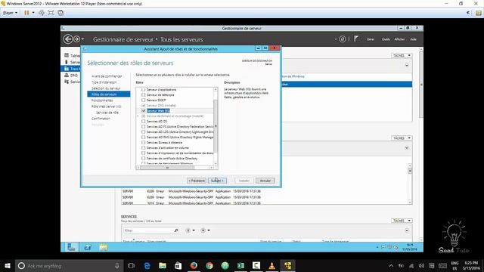Go to Sélection du serveur wizard step

click(x=106, y=88)
